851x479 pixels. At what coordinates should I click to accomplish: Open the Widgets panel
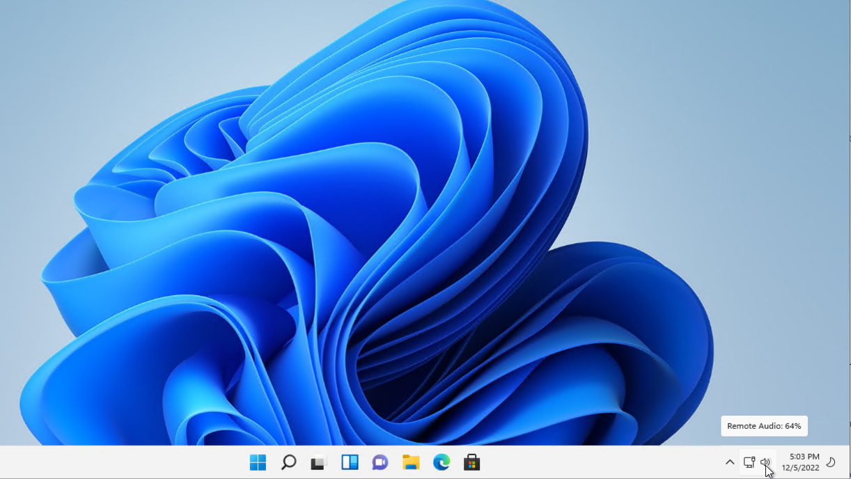[350, 462]
